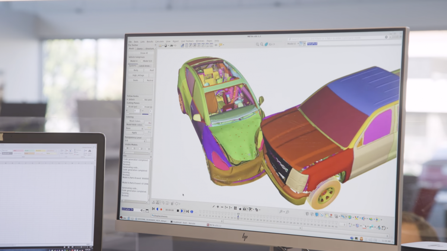The height and width of the screenshot is (251, 447).
Task: Switch to the Structure tab
Action: tap(149, 48)
